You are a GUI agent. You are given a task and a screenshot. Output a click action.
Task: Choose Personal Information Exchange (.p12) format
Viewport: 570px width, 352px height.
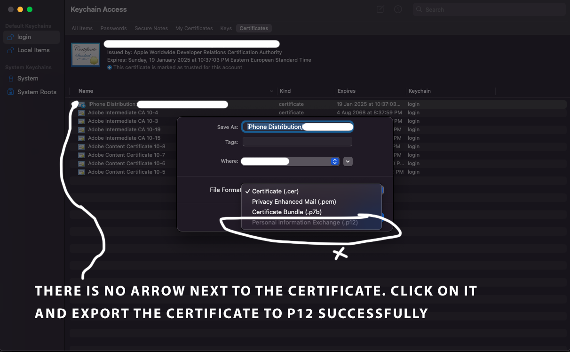pyautogui.click(x=305, y=223)
